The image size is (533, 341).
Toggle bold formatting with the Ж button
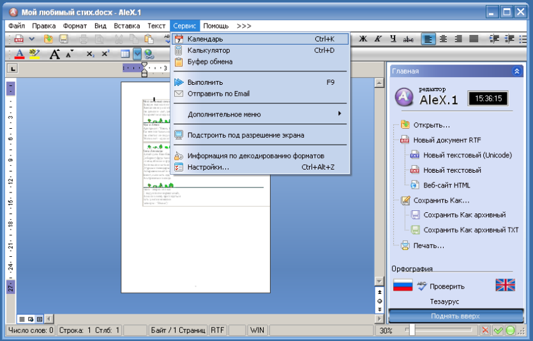point(363,39)
